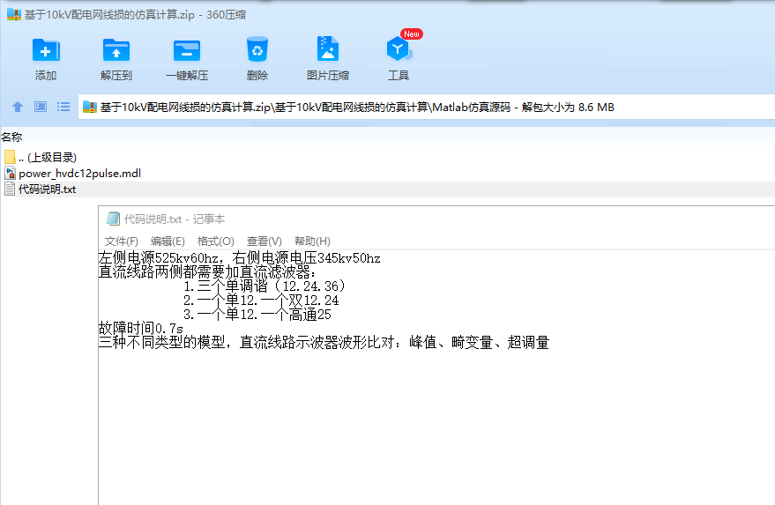This screenshot has height=505, width=775.
Task: Click the 删除 (Delete) trash icon
Action: (257, 49)
